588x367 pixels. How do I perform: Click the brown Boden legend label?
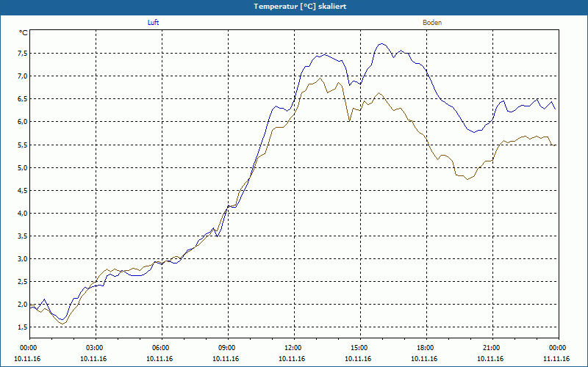(x=432, y=23)
